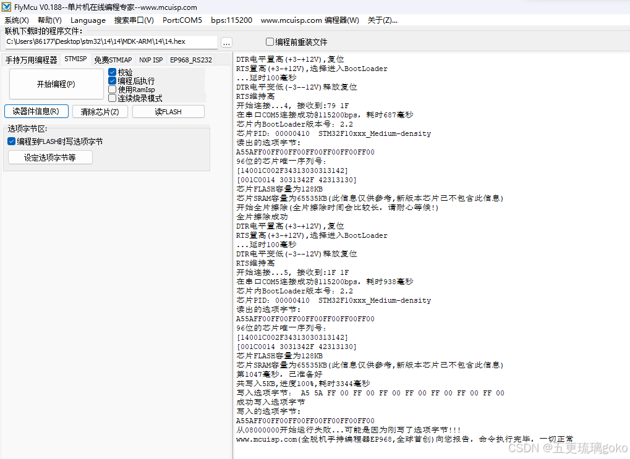630x459 pixels.
Task: Click log line starting "从08000000开始运行失败"
Action: click(x=348, y=430)
